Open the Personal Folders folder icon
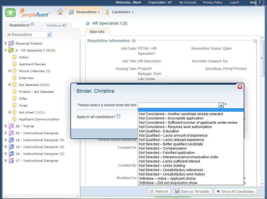 (11, 43)
